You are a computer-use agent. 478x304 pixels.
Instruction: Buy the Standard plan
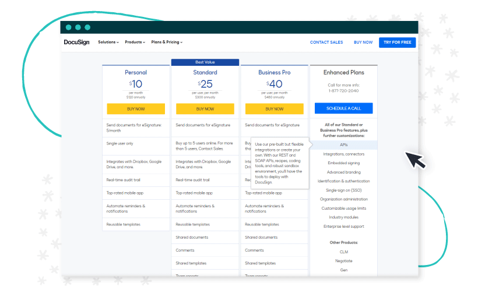(205, 109)
